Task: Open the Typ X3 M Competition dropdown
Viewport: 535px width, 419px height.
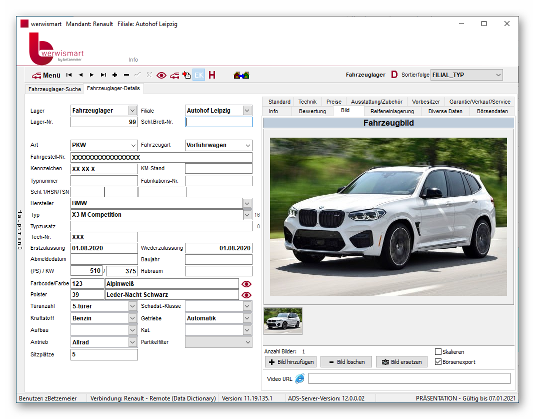Action: [x=247, y=215]
